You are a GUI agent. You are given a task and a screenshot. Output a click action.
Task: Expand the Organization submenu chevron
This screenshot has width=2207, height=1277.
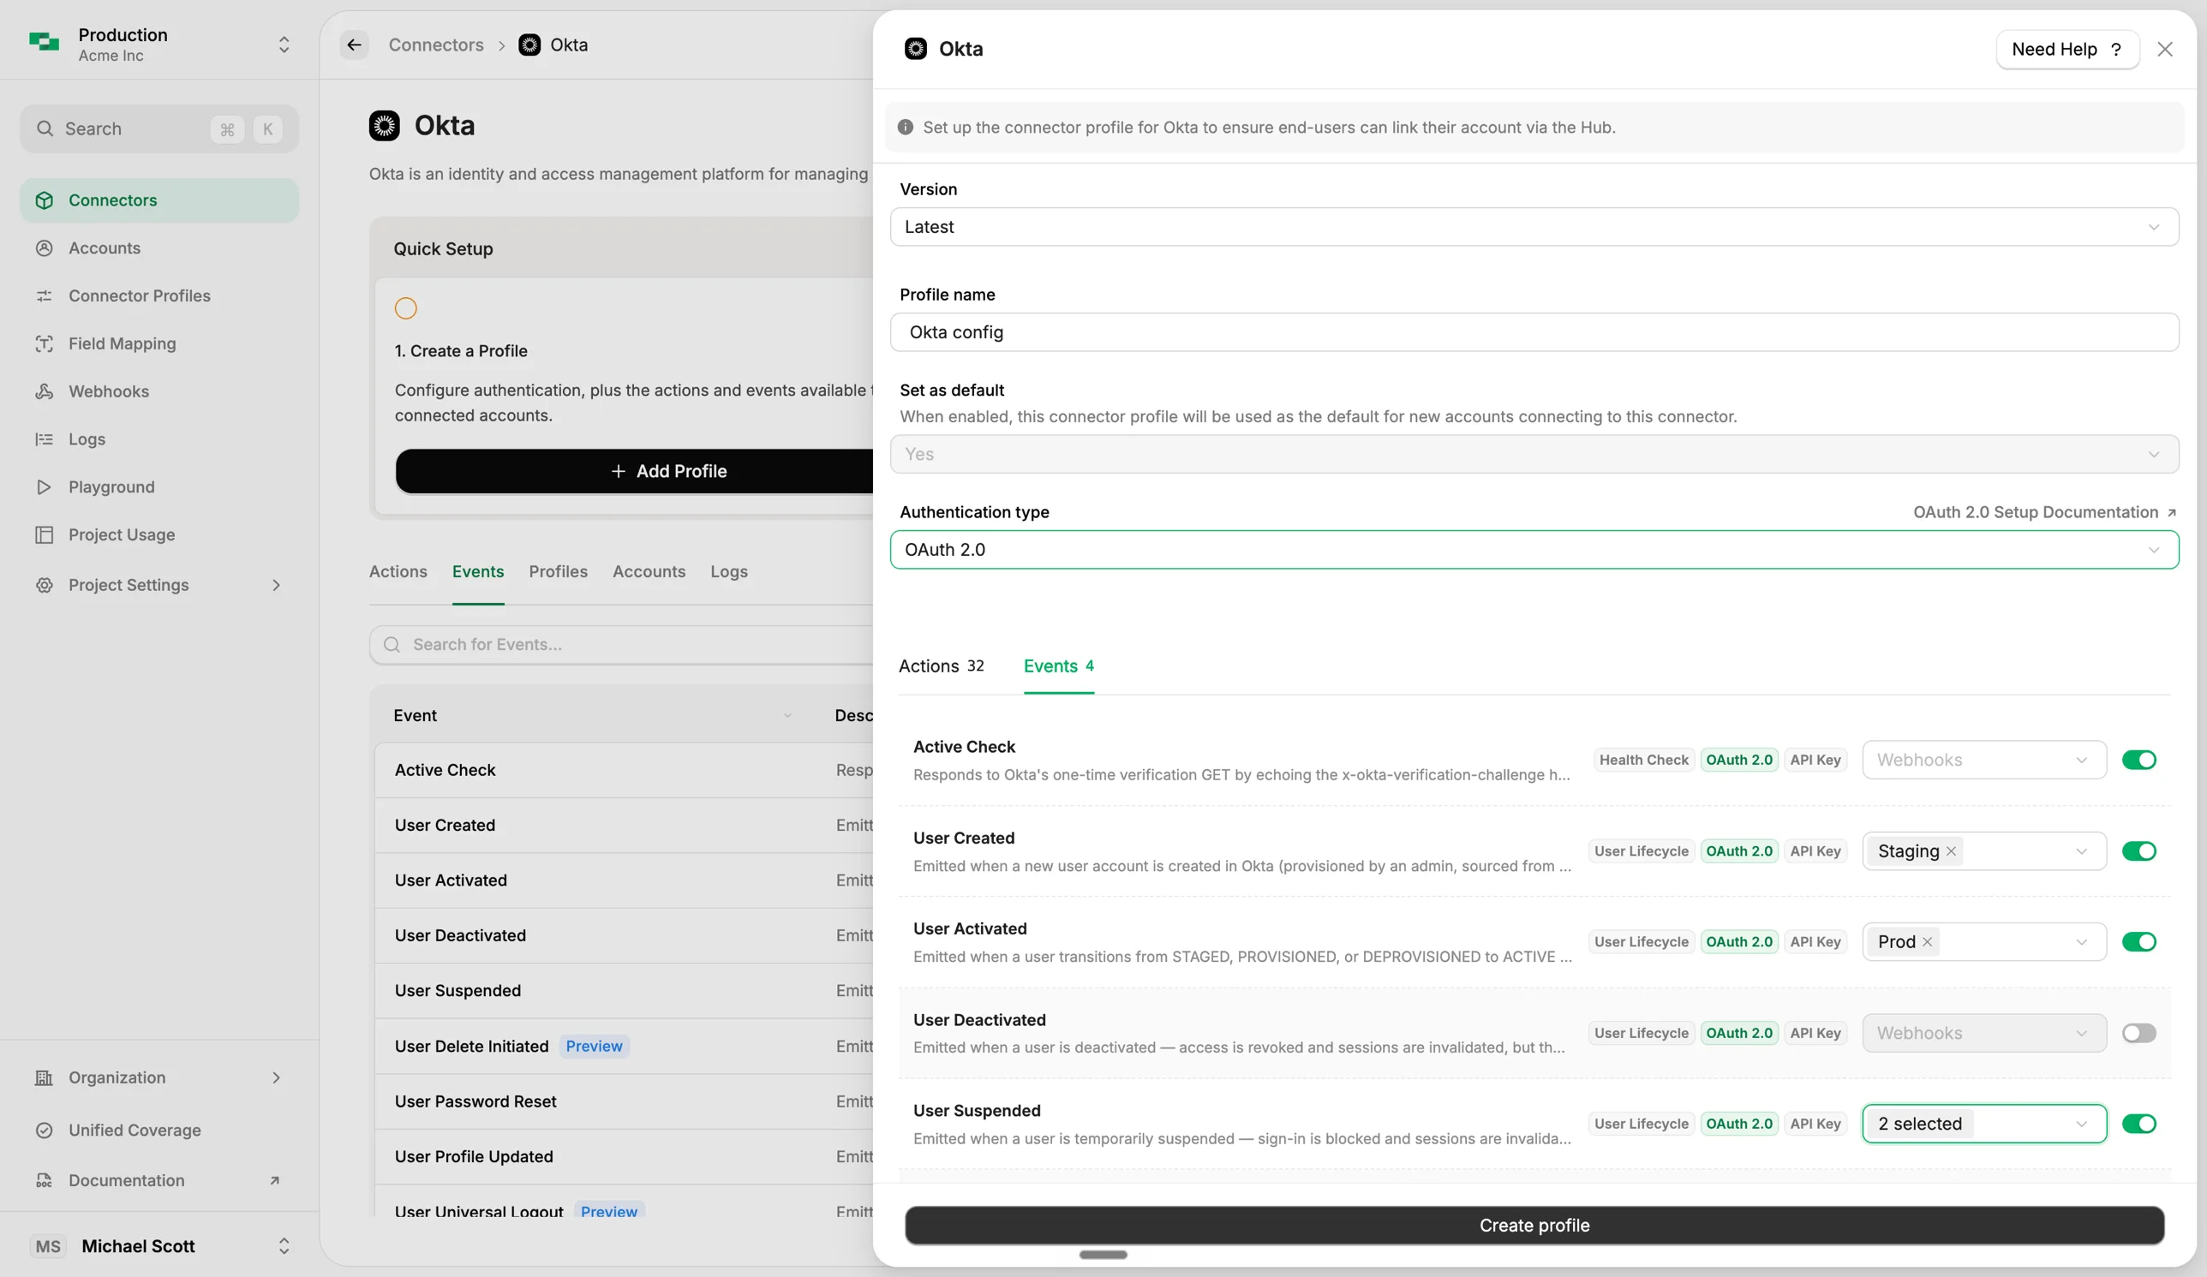tap(276, 1077)
